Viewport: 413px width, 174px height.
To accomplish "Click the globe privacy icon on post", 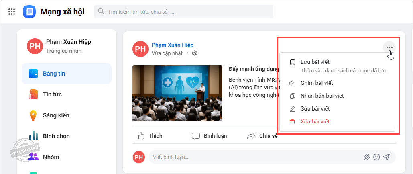I will pos(195,53).
